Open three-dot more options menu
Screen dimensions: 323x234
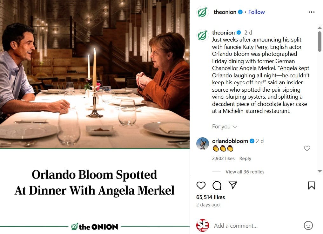312,12
